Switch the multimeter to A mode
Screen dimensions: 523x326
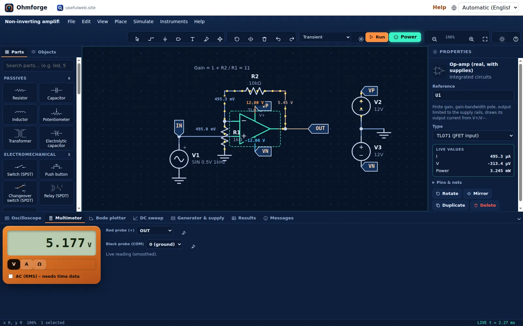tap(26, 264)
